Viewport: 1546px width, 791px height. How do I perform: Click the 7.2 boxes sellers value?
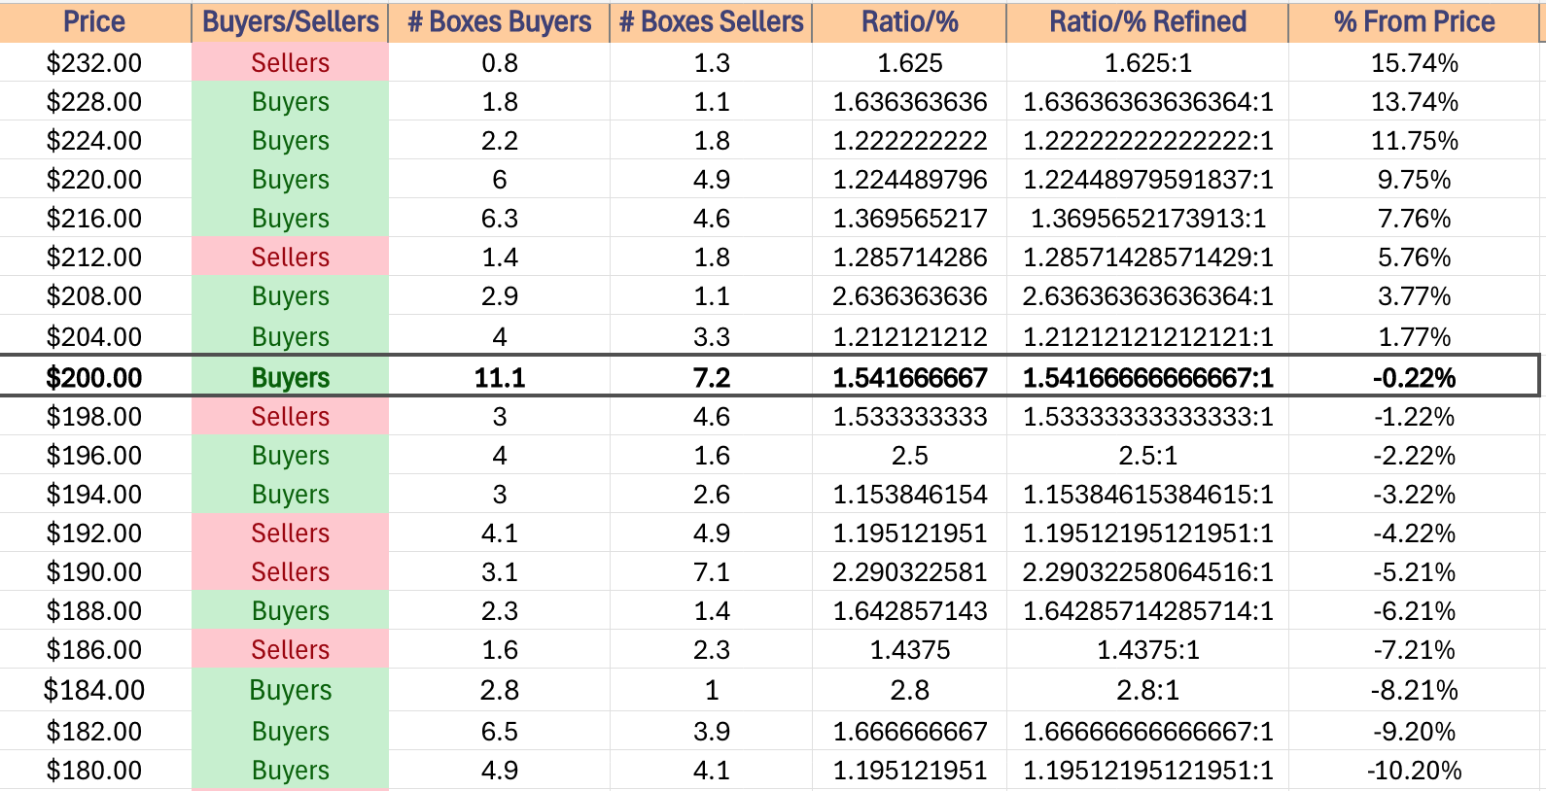point(711,377)
